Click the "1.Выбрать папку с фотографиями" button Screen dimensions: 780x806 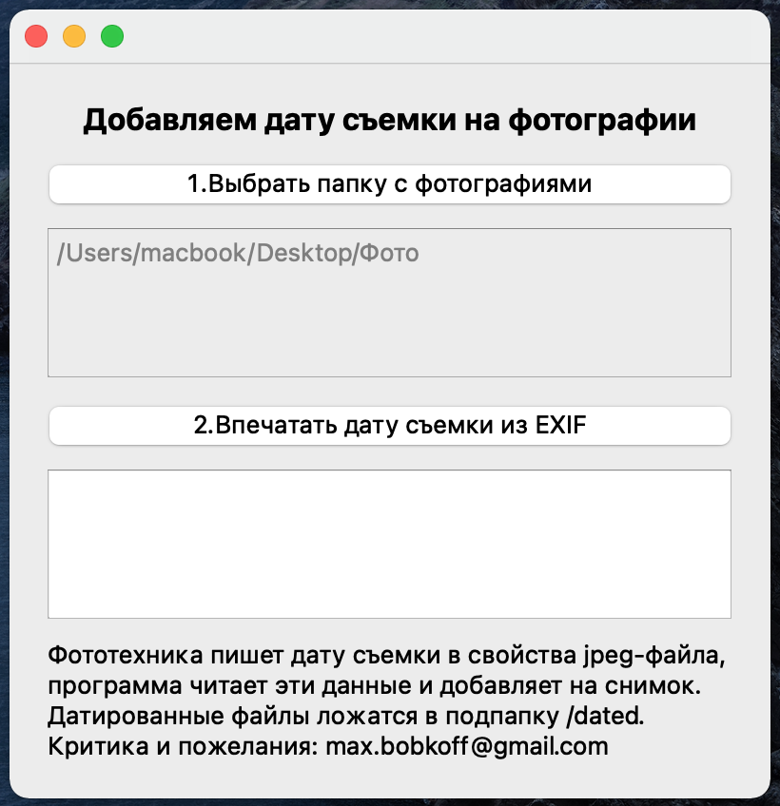point(389,184)
